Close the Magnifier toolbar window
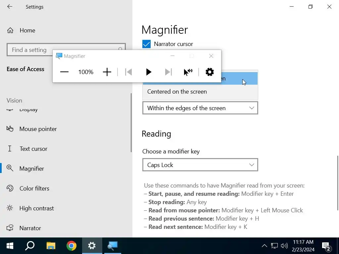 (x=211, y=56)
